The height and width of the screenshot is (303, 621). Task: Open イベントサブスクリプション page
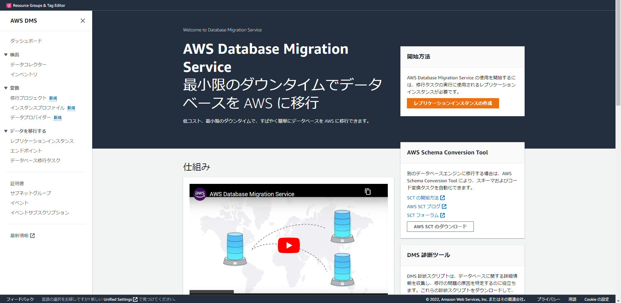40,213
